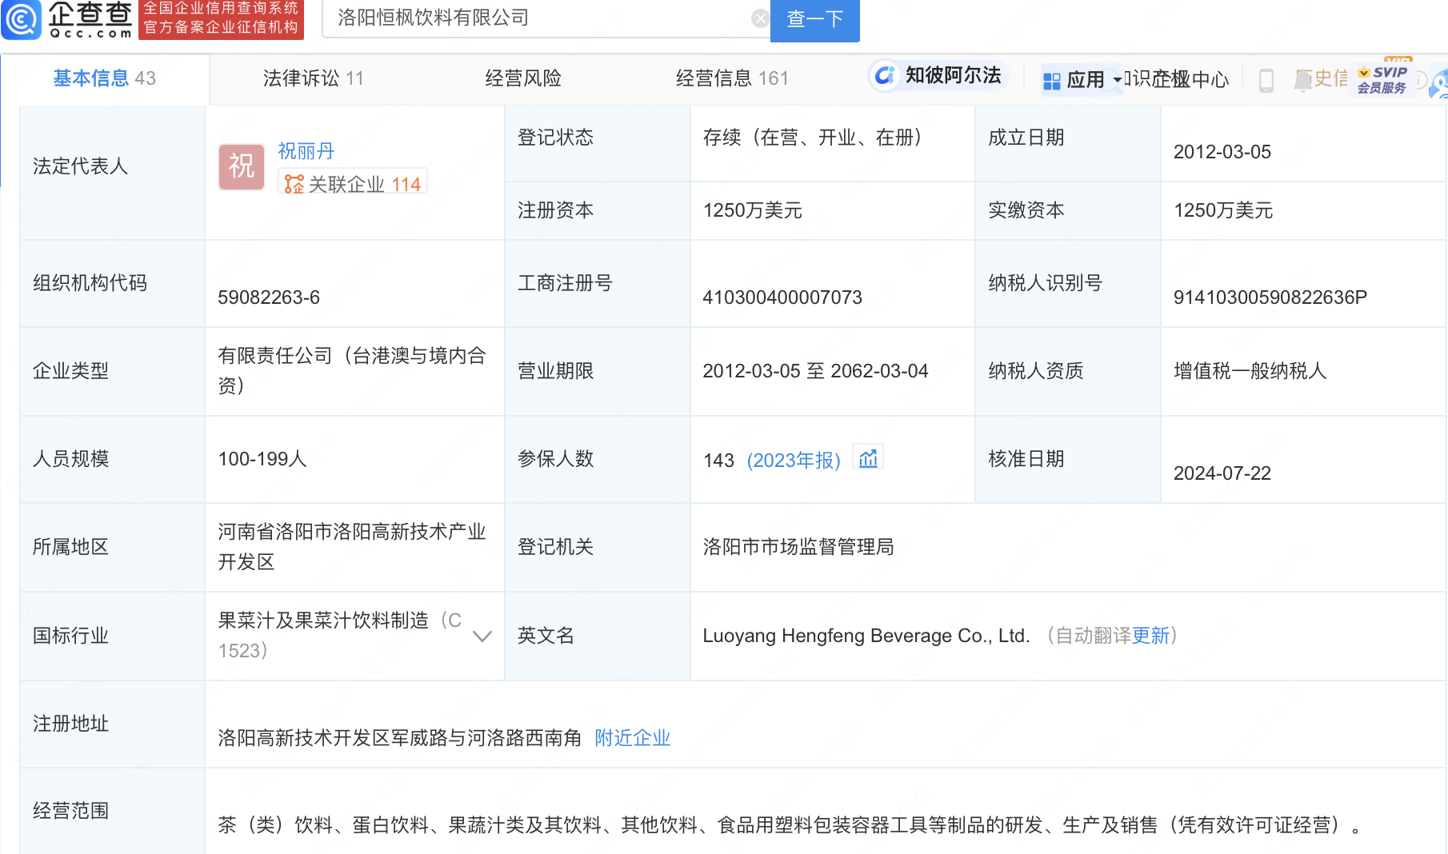The width and height of the screenshot is (1448, 854).
Task: Open the 应用 apps dropdown
Action: tap(1082, 80)
